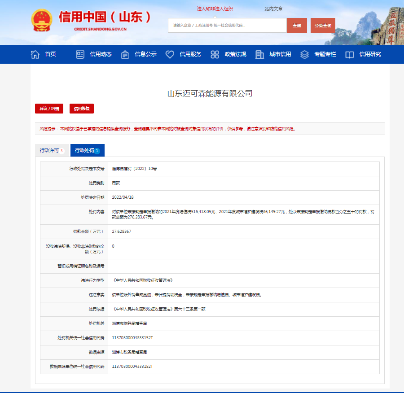
Task: Click the 《中华人民共和国税收征收管理法》 violation type value
Action: click(143, 280)
